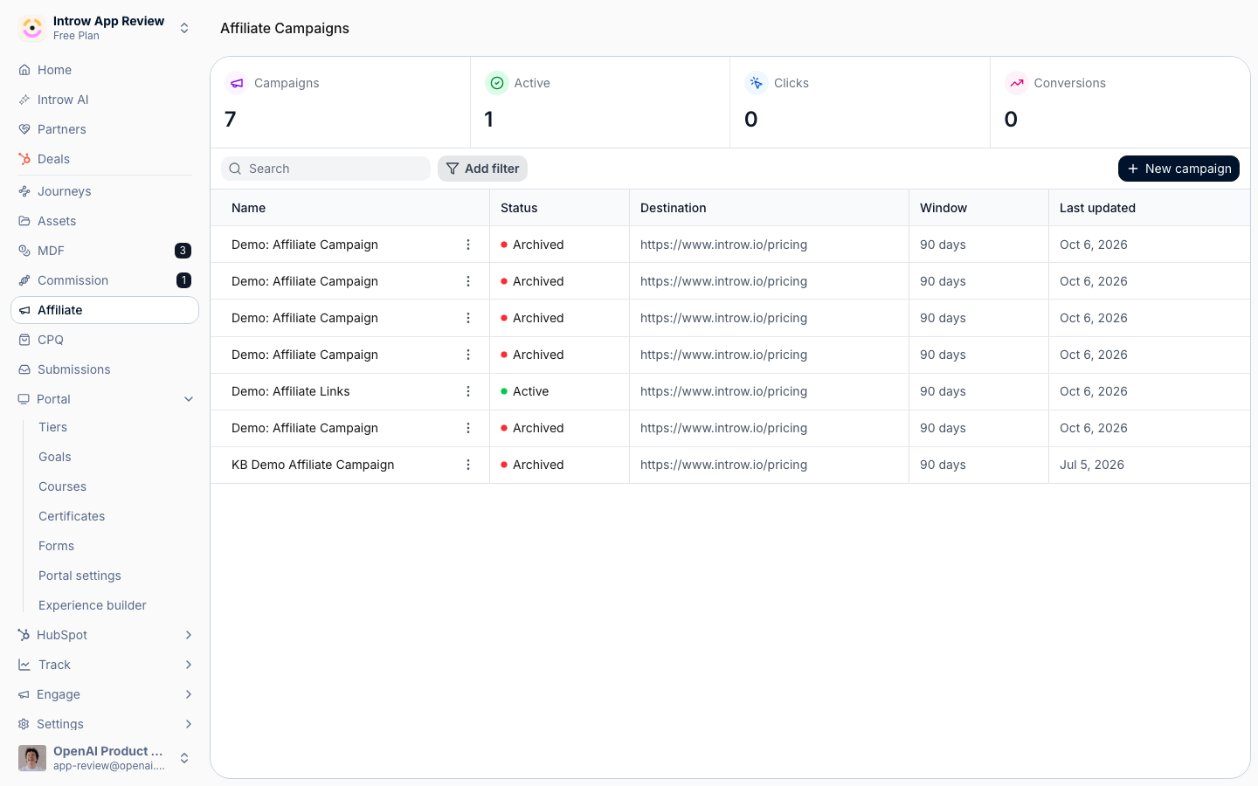Click the Introw AI sparkle icon

coord(24,100)
